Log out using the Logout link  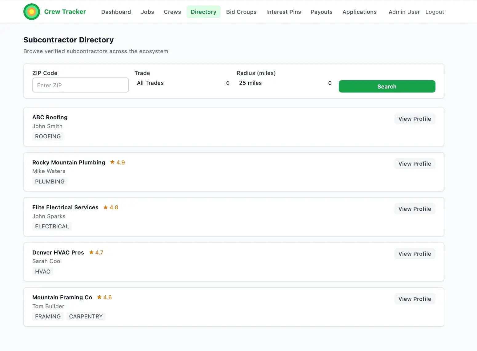[x=435, y=12]
